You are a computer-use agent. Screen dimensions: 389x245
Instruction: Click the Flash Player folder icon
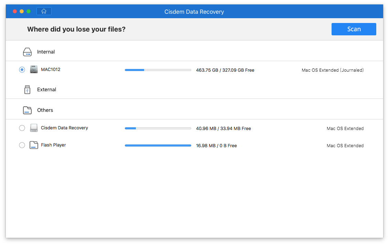34,145
